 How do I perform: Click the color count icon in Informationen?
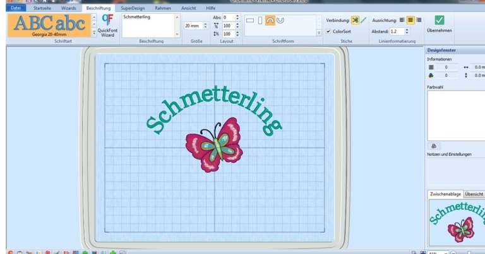[431, 75]
